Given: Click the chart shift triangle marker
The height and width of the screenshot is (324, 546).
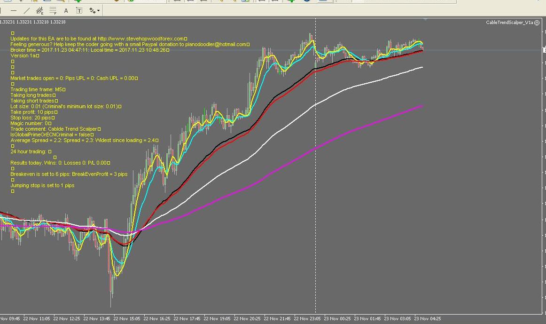Looking at the screenshot, I should (425, 20).
